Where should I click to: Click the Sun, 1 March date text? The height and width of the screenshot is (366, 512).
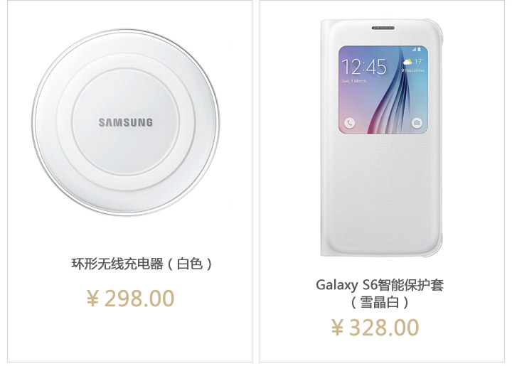354,81
